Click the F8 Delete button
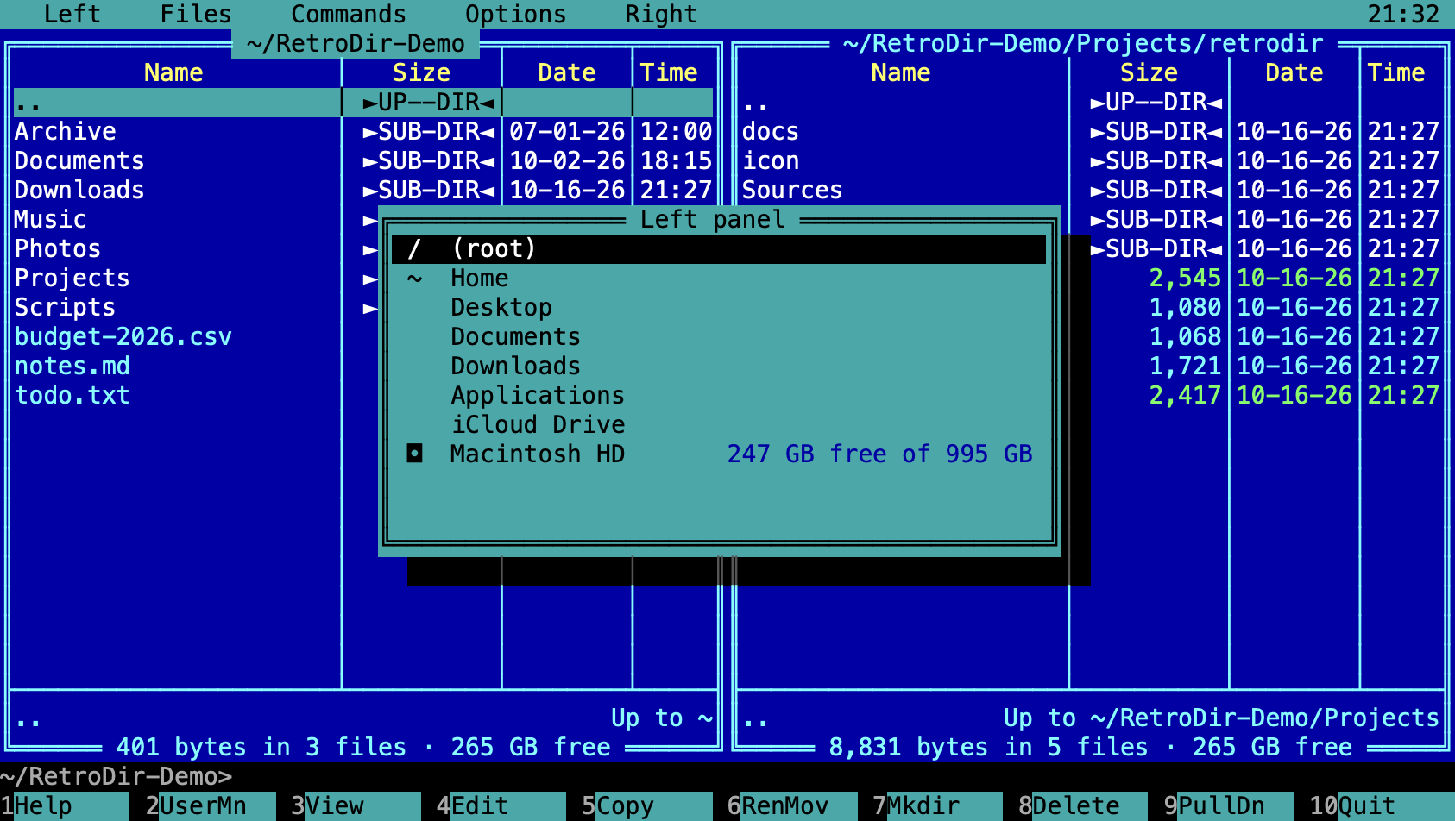 pyautogui.click(x=1083, y=806)
